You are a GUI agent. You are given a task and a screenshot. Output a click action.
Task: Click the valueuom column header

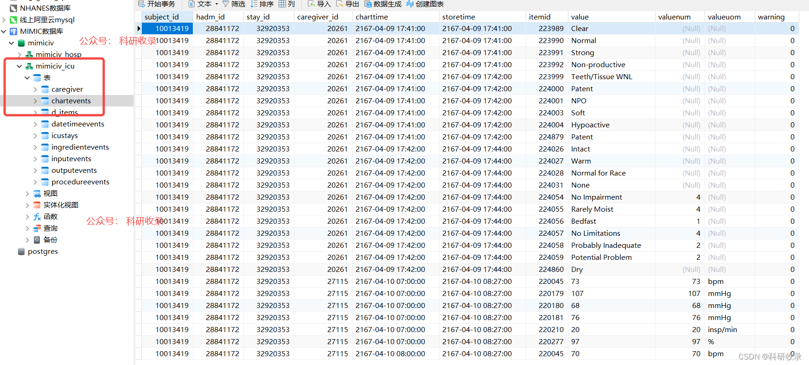point(730,17)
